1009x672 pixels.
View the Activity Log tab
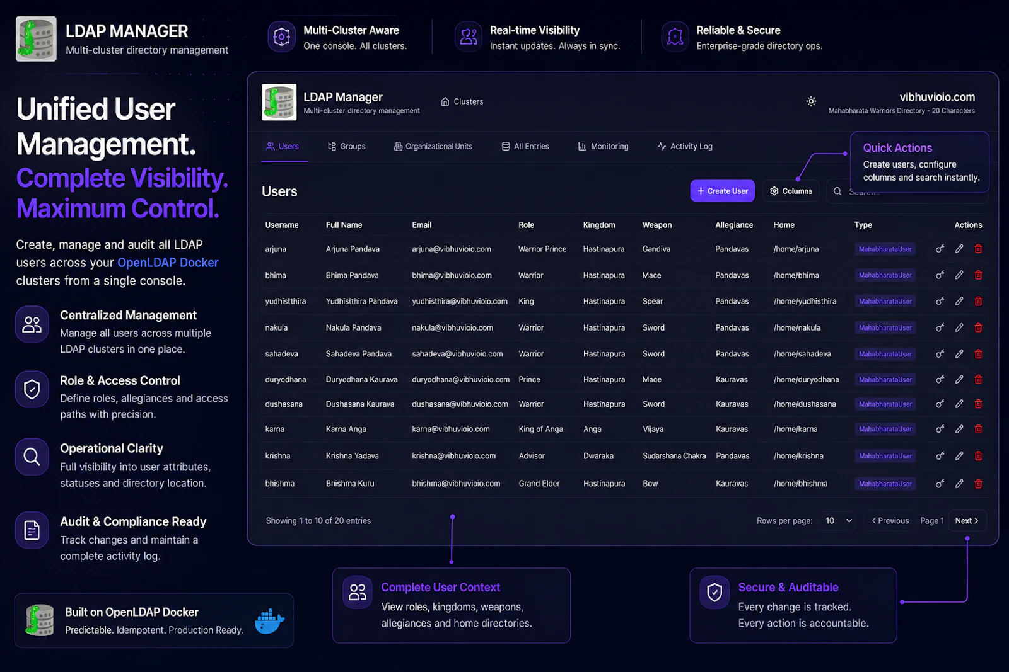click(685, 146)
